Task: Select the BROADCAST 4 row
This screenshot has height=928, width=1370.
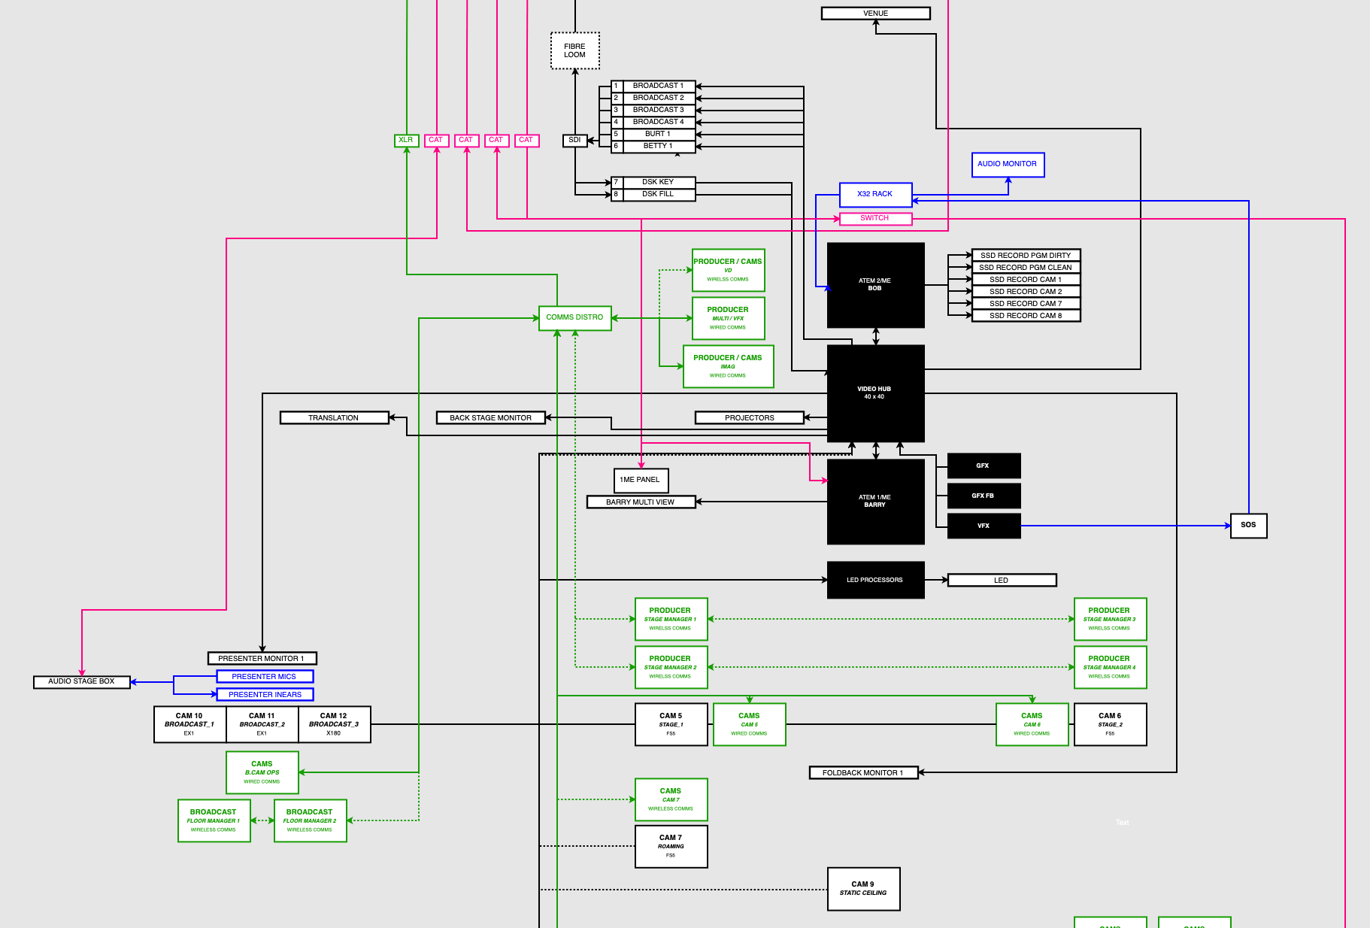Action: [x=653, y=123]
